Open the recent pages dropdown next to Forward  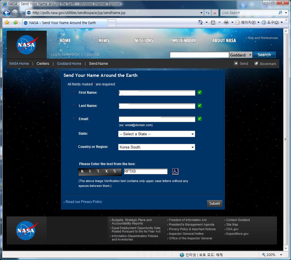pos(21,13)
